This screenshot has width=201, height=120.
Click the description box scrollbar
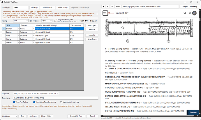click(97, 14)
